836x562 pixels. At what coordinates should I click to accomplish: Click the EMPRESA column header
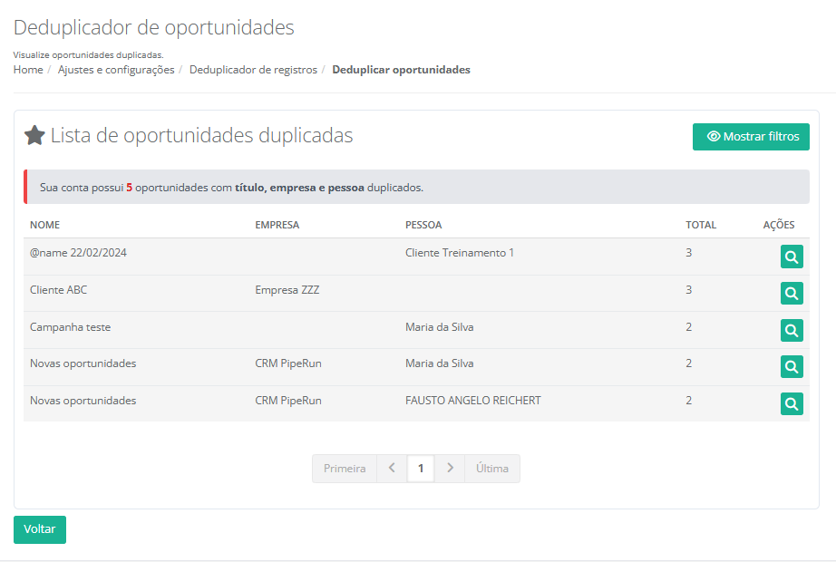pos(277,225)
